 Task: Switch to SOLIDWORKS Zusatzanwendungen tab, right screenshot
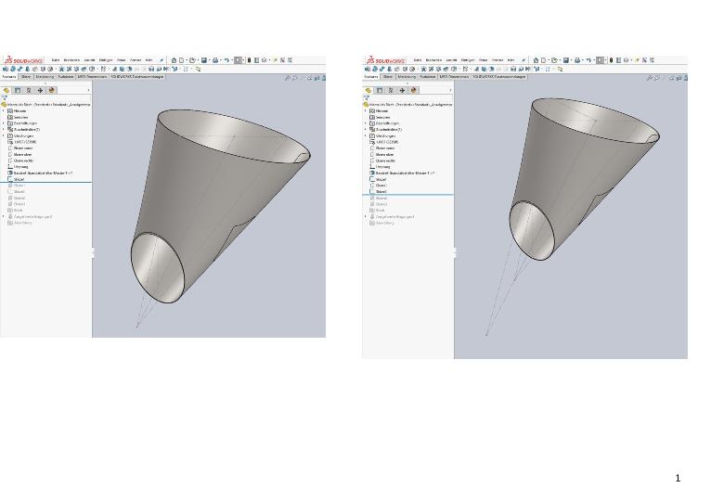tap(499, 77)
